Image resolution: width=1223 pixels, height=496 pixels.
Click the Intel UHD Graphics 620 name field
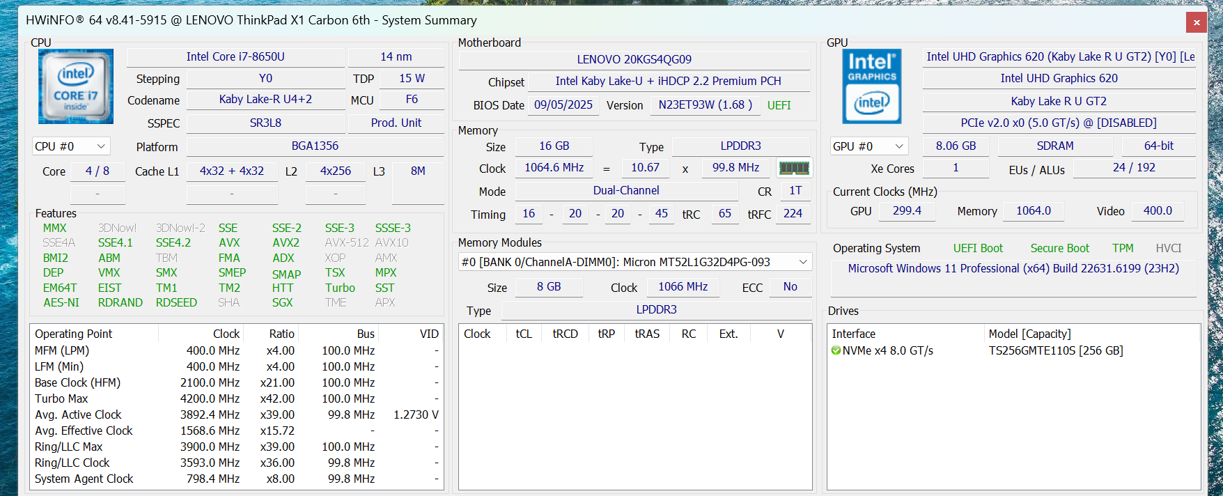1059,79
